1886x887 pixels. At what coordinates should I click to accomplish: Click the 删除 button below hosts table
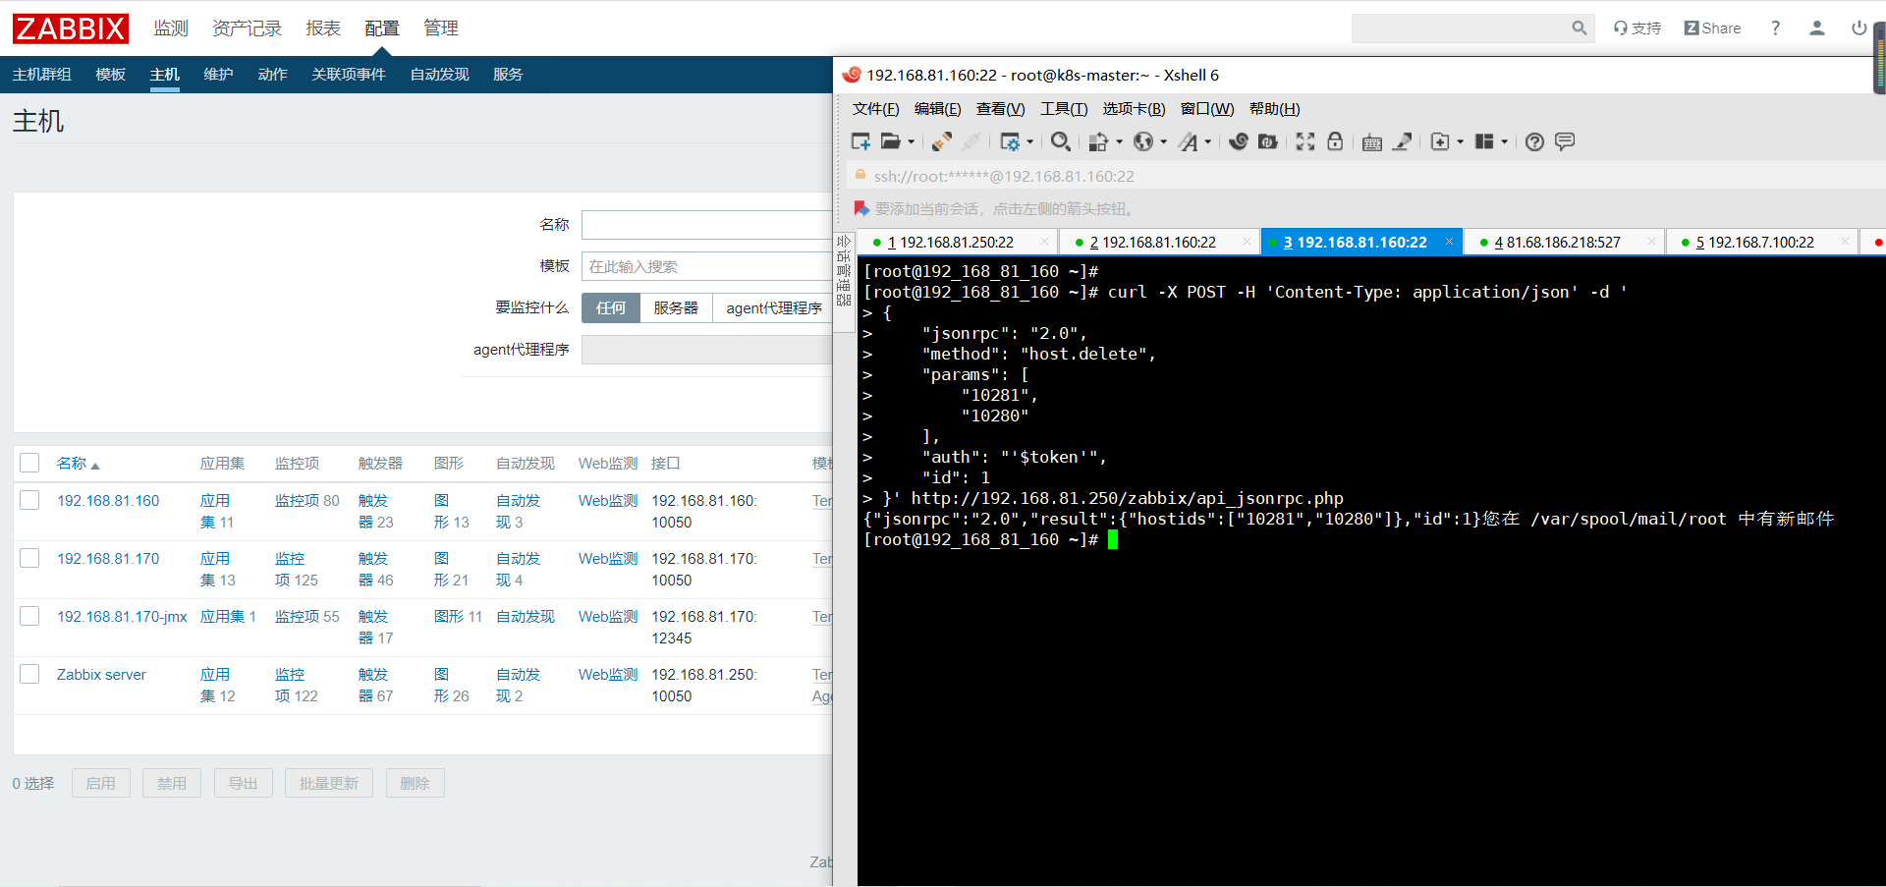[416, 783]
